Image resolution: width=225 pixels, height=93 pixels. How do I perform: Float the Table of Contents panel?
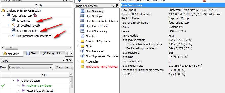(117, 6)
